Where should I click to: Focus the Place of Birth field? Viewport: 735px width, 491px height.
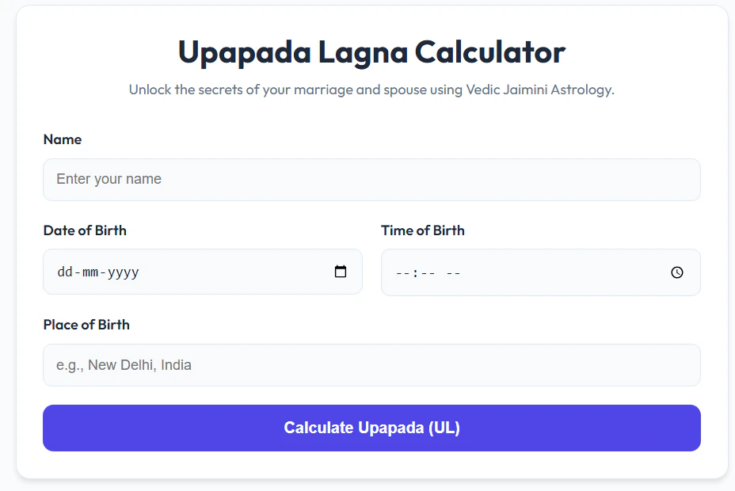pos(371,364)
